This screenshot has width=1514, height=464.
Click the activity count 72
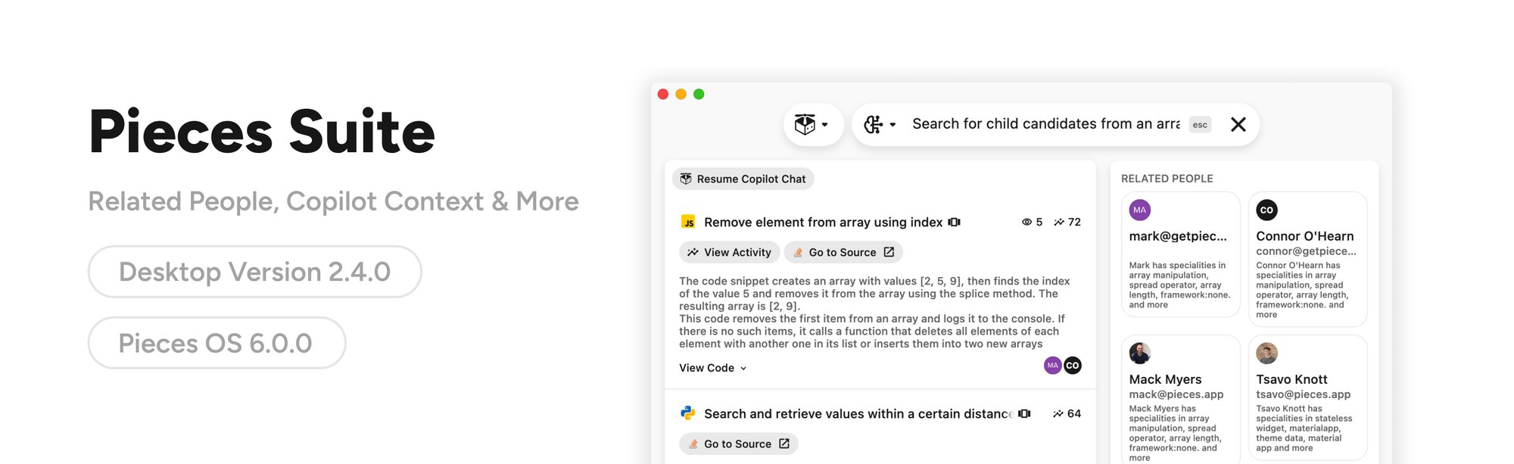1067,223
